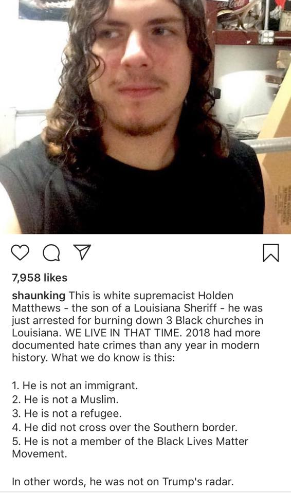291x493 pixels.
Task: Share the post using the paper plane icon
Action: pyautogui.click(x=82, y=252)
